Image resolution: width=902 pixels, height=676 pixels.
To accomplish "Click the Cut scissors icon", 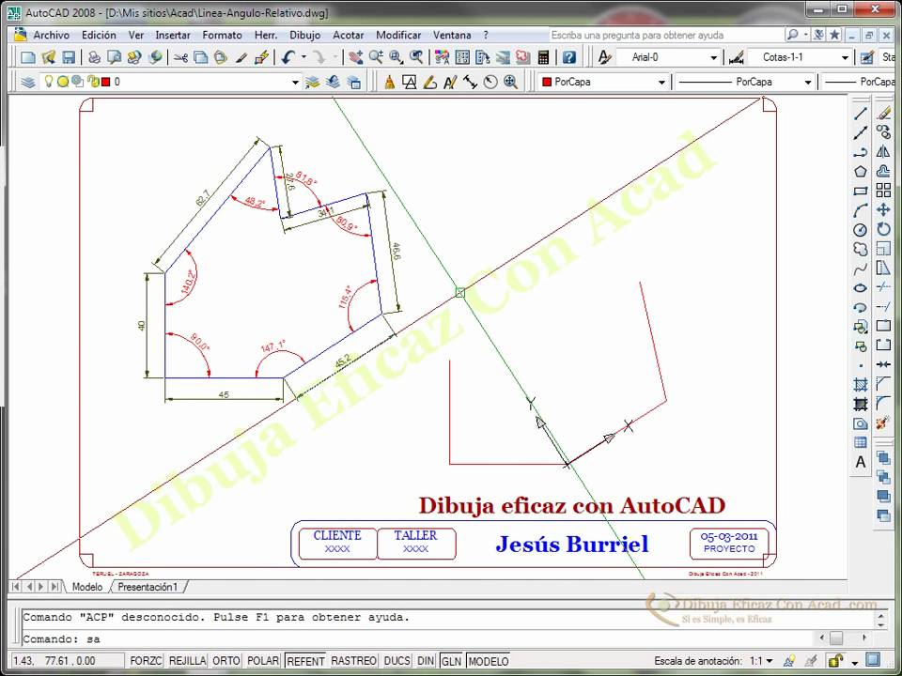I will coord(181,57).
